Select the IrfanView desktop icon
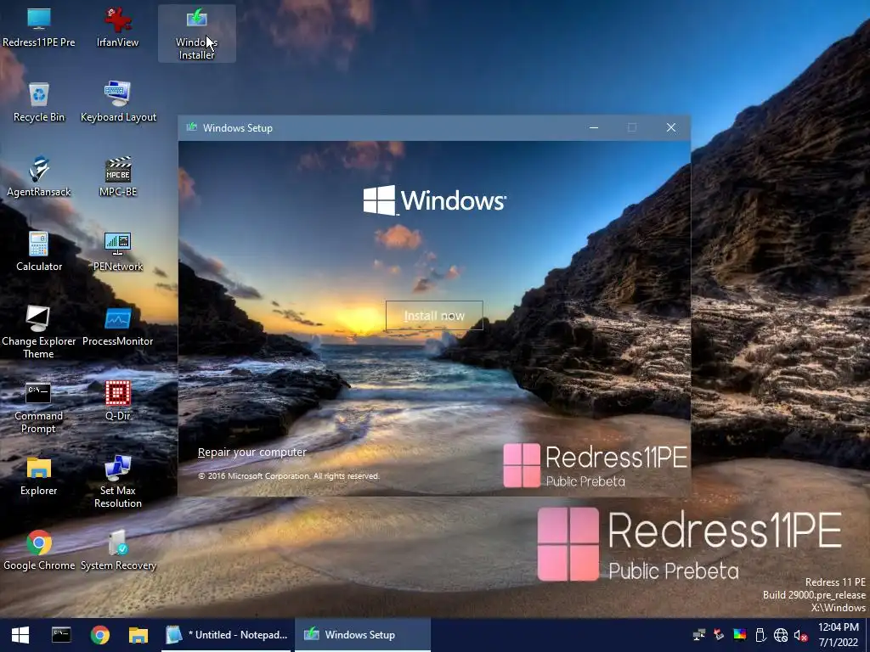This screenshot has width=870, height=652. [117, 26]
